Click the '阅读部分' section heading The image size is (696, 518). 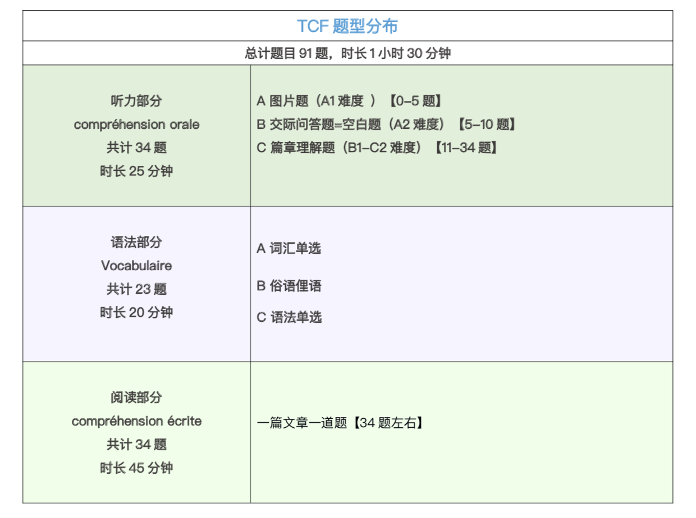coord(136,397)
